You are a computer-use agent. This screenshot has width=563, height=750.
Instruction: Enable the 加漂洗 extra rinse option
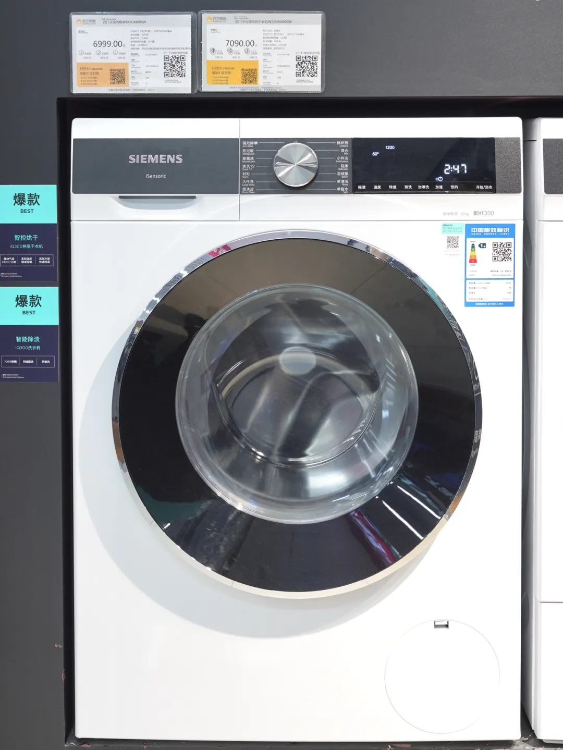tap(423, 187)
